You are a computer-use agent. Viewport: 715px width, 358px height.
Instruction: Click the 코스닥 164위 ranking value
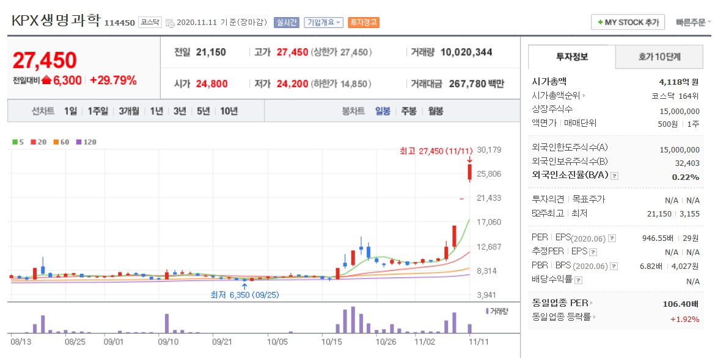point(675,96)
